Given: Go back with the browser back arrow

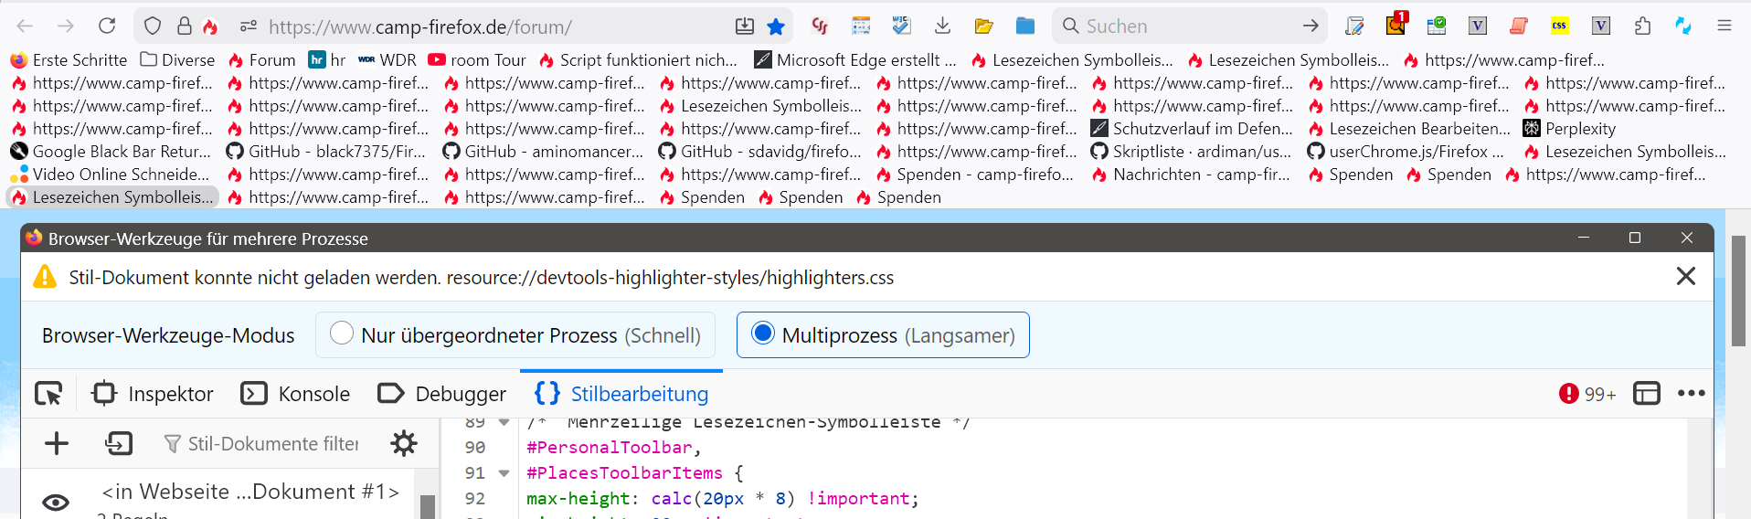Looking at the screenshot, I should [26, 26].
